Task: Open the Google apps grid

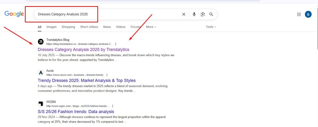Action: tap(299, 14)
